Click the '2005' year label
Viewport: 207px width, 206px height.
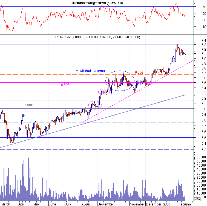[167, 204]
